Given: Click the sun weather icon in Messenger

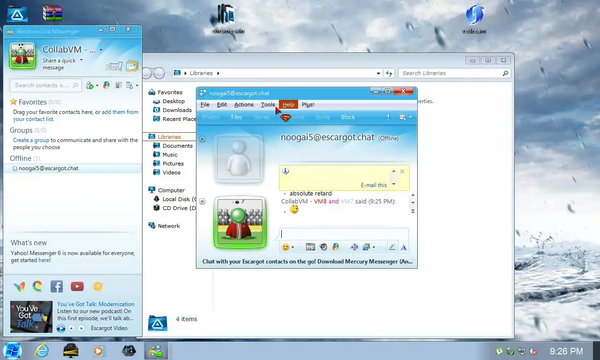Looking at the screenshot, I should coord(97,286).
